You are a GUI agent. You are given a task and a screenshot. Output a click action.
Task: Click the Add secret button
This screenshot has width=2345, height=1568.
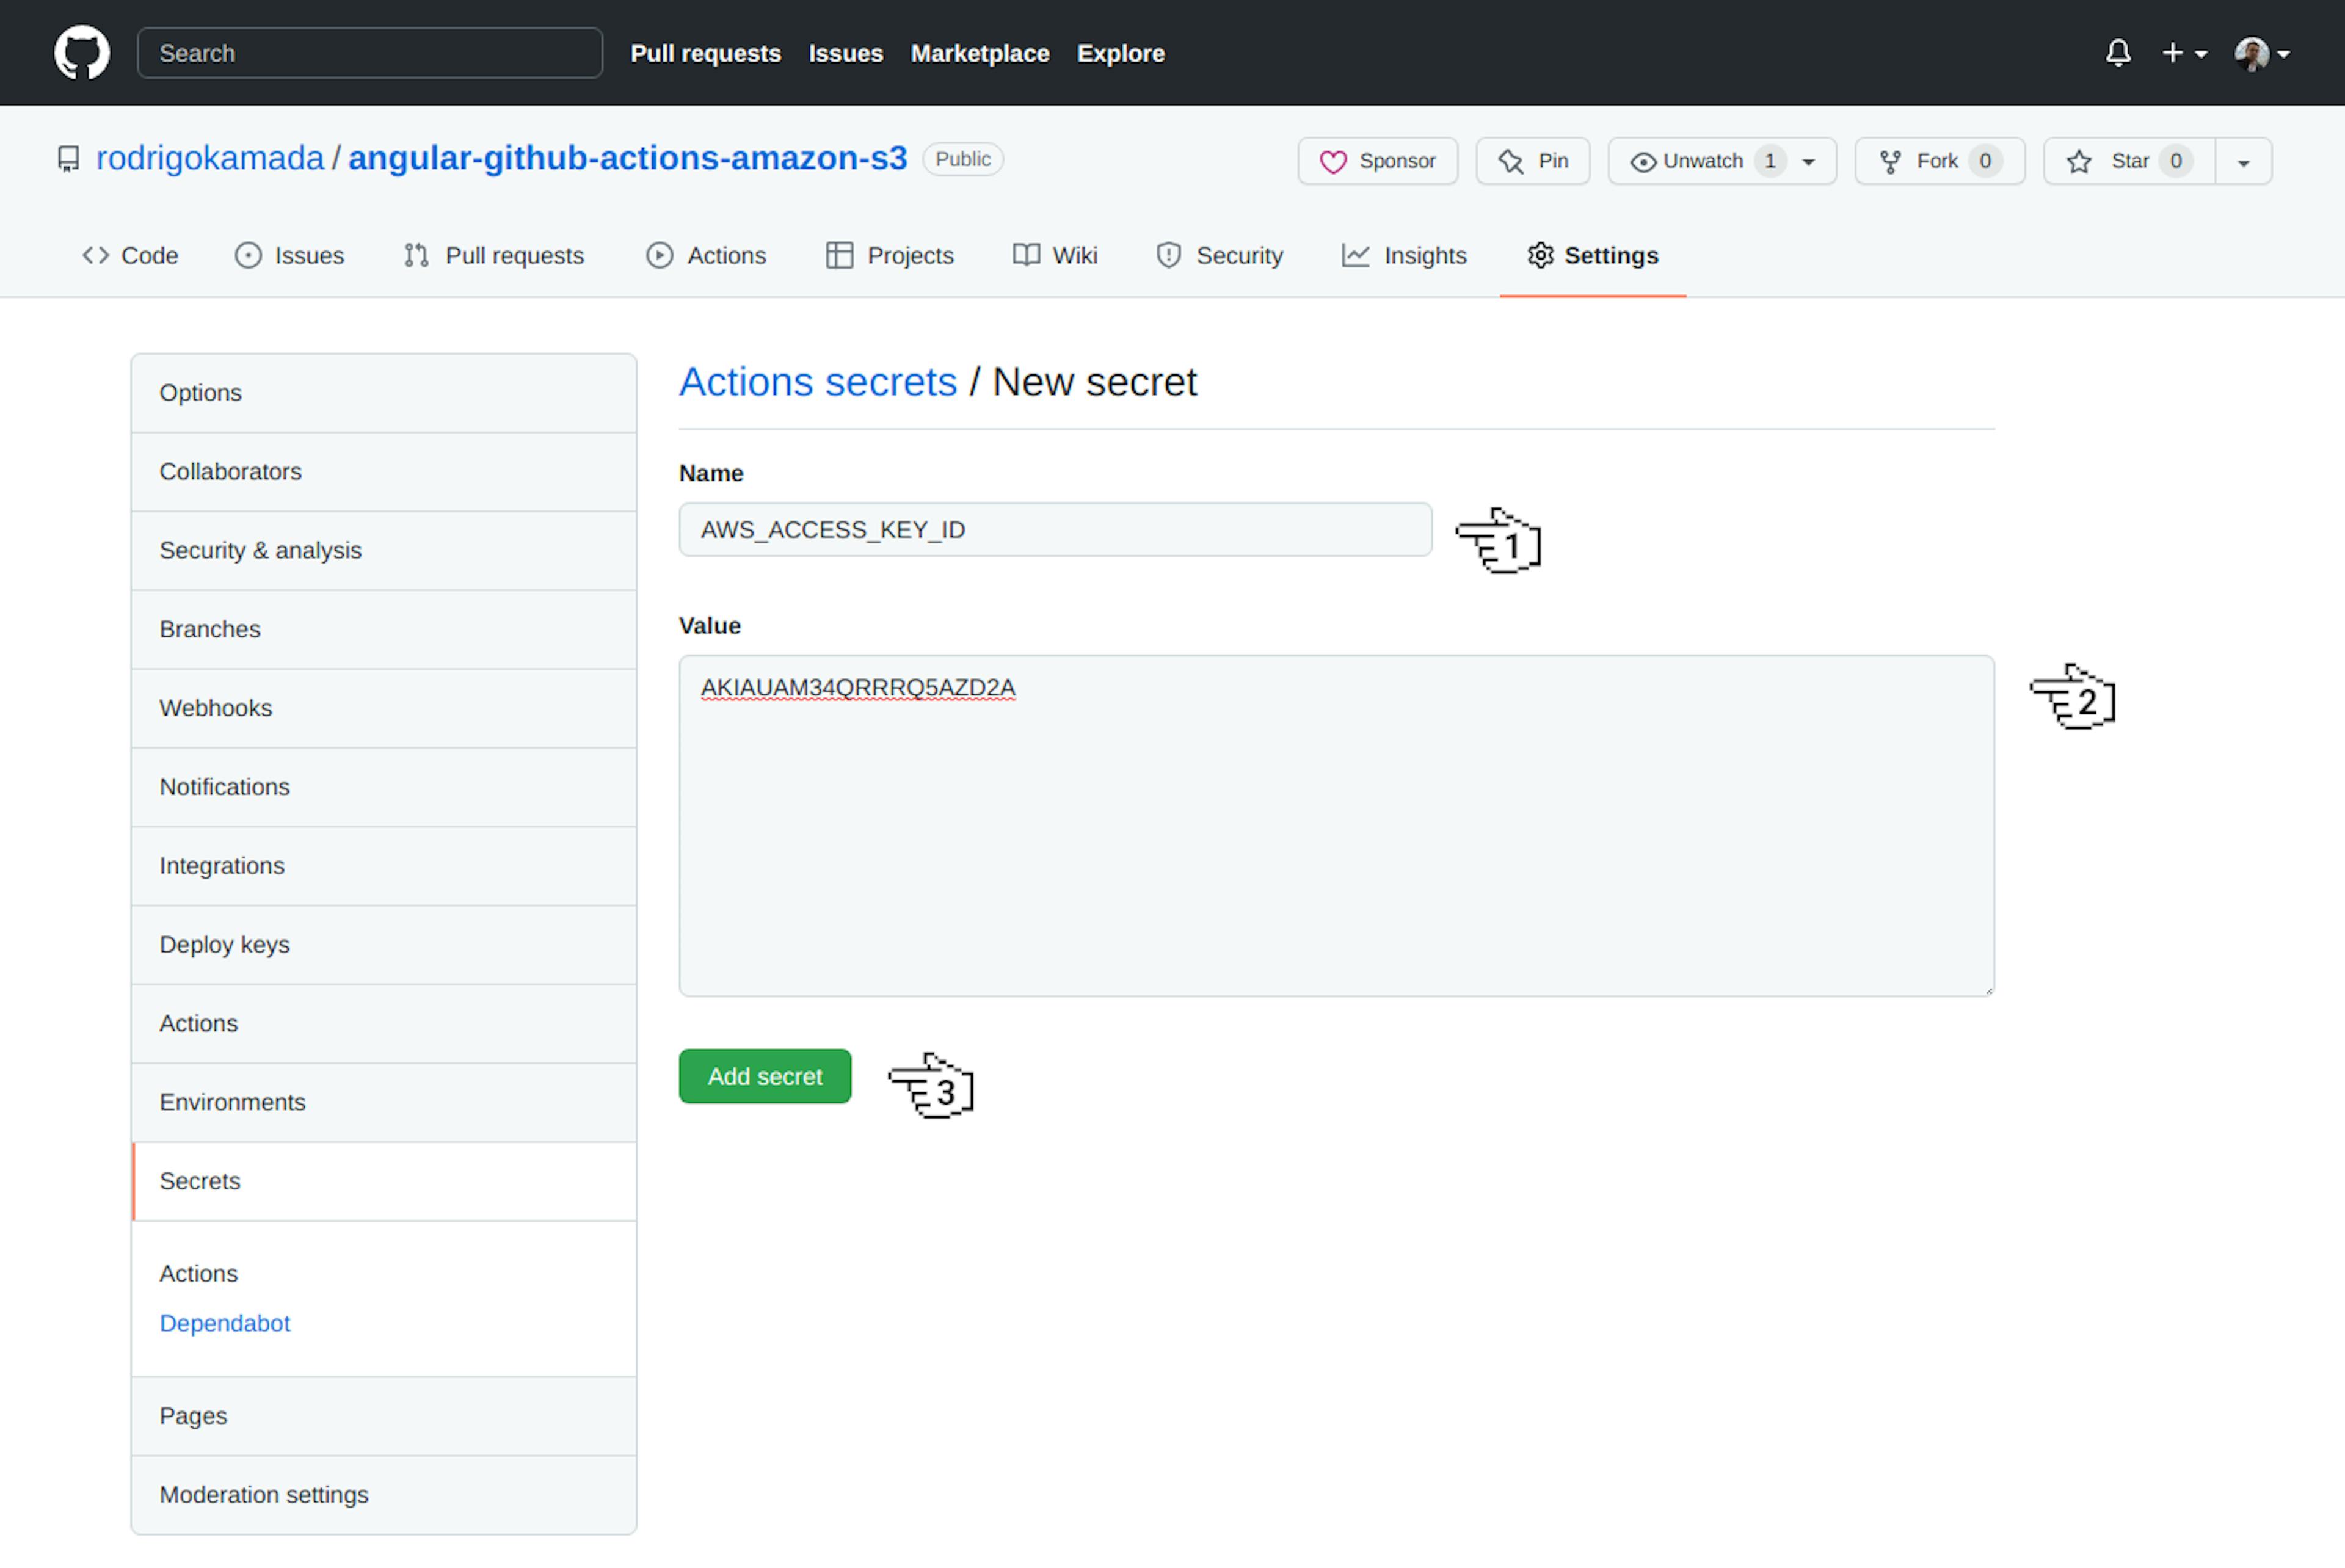tap(765, 1076)
